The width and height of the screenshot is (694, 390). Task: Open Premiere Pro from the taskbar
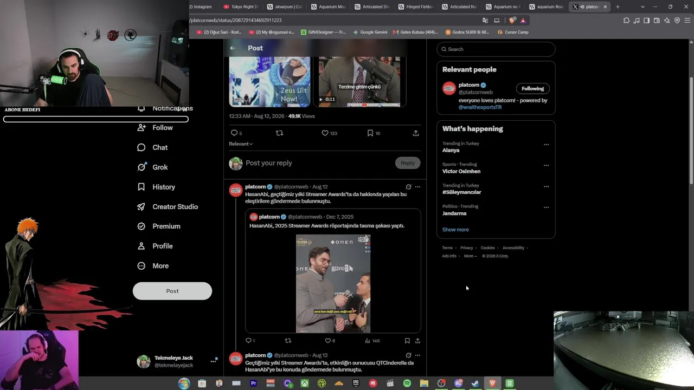[253, 383]
